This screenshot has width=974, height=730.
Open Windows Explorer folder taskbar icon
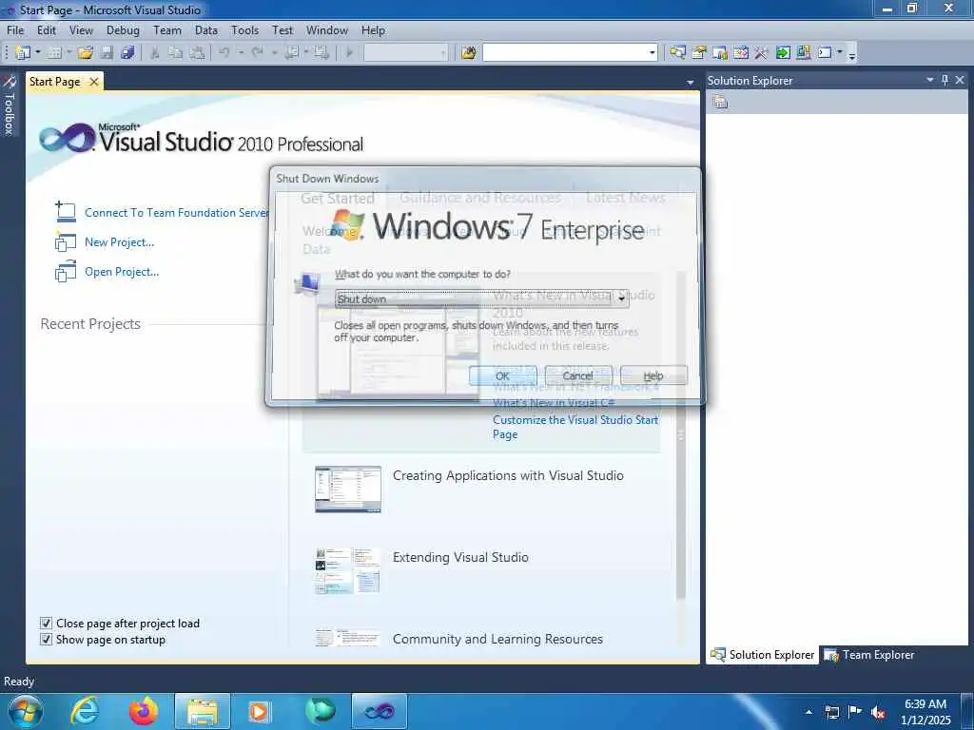pos(203,711)
